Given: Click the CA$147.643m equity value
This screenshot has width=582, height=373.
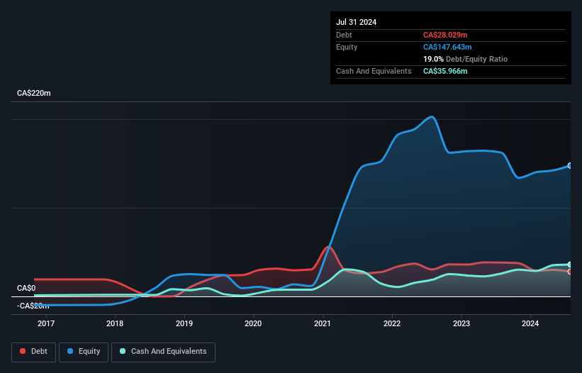Looking at the screenshot, I should click(447, 47).
